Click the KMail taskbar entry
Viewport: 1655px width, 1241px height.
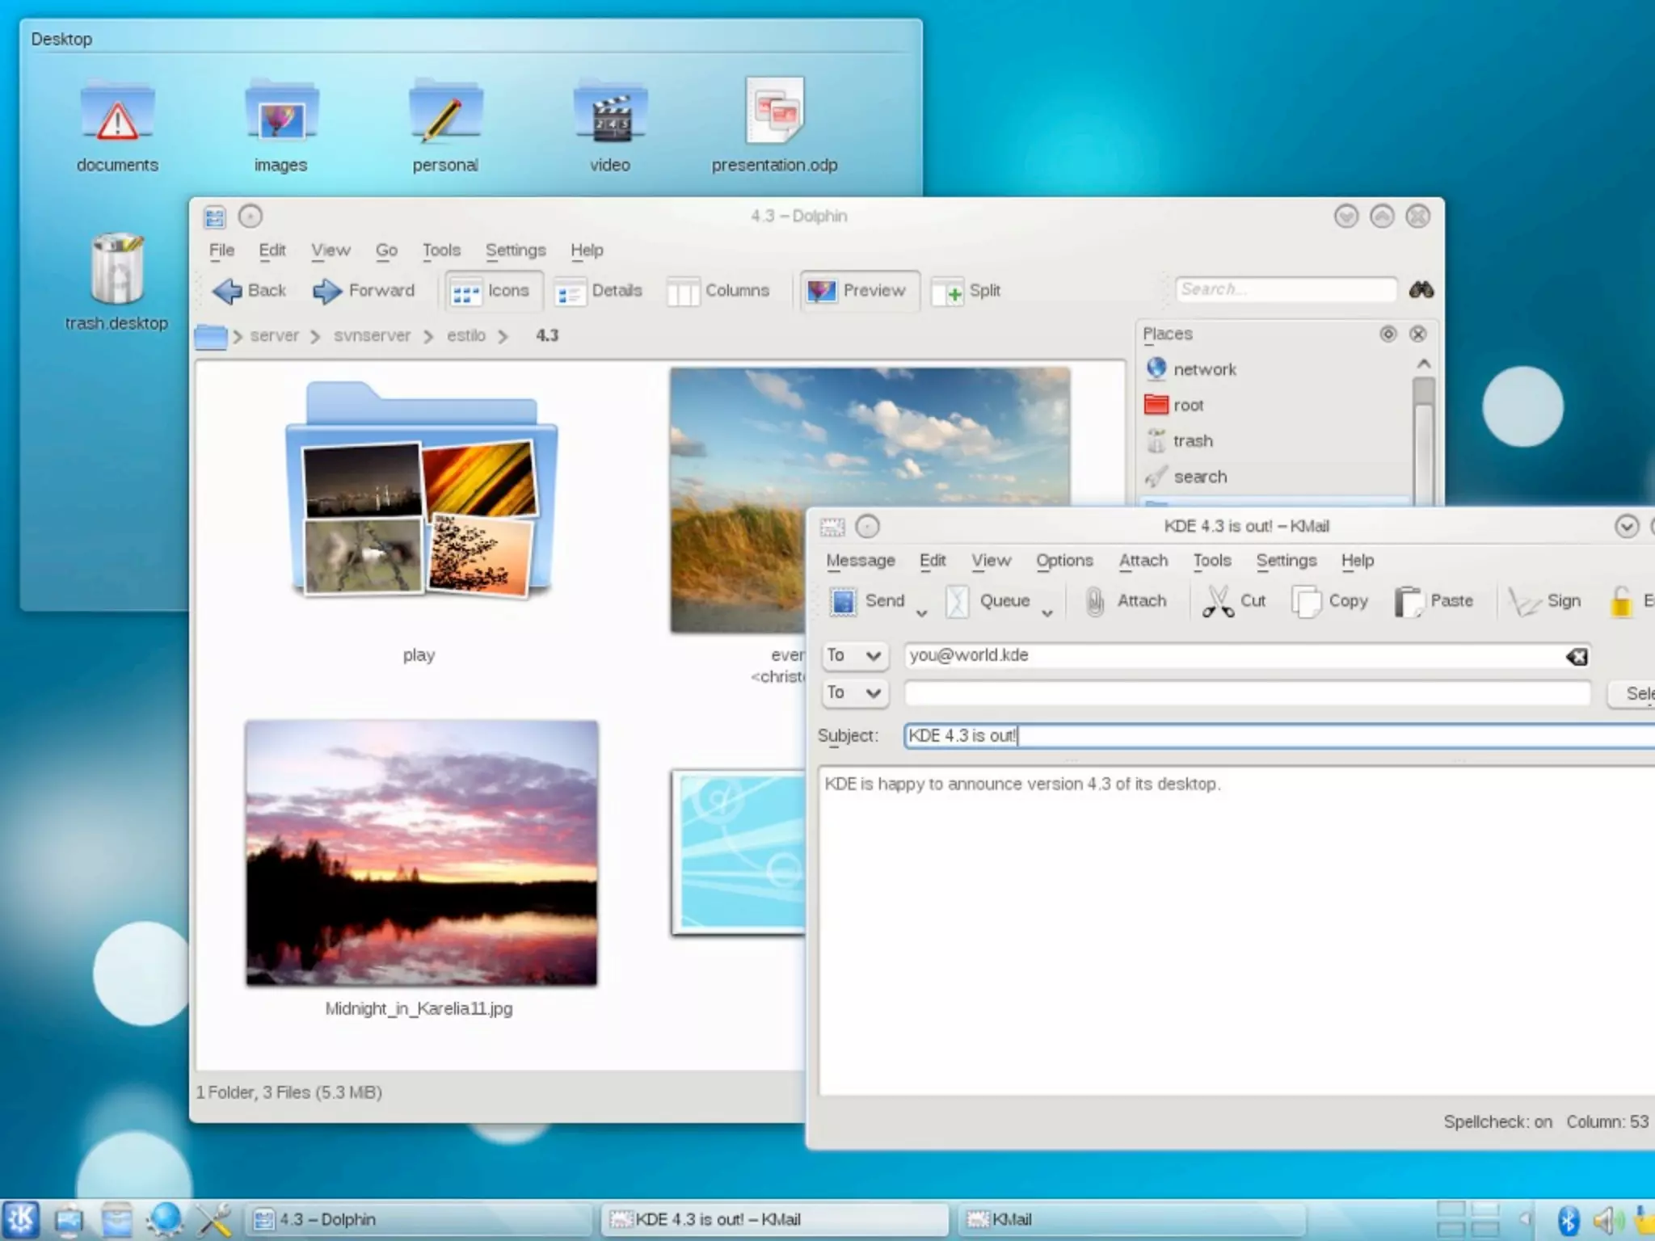[x=1131, y=1219]
